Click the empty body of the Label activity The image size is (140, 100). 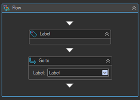coord(70,41)
